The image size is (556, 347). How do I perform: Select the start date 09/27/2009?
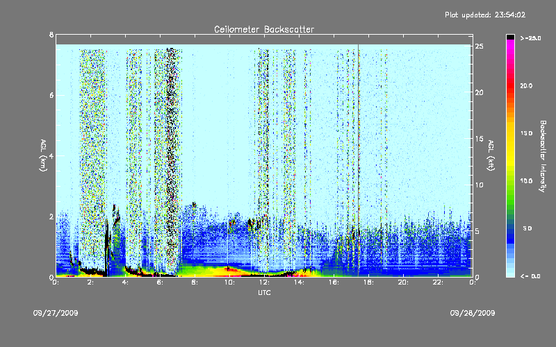tap(56, 313)
